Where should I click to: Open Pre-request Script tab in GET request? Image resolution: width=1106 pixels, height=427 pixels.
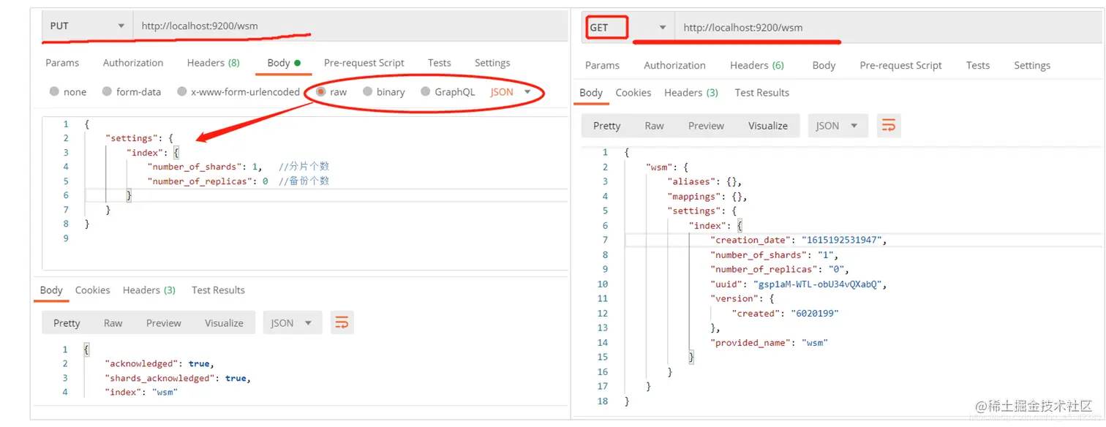click(x=901, y=65)
